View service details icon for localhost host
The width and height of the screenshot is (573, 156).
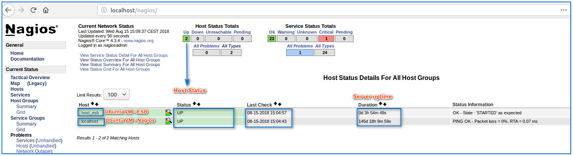[168, 121]
